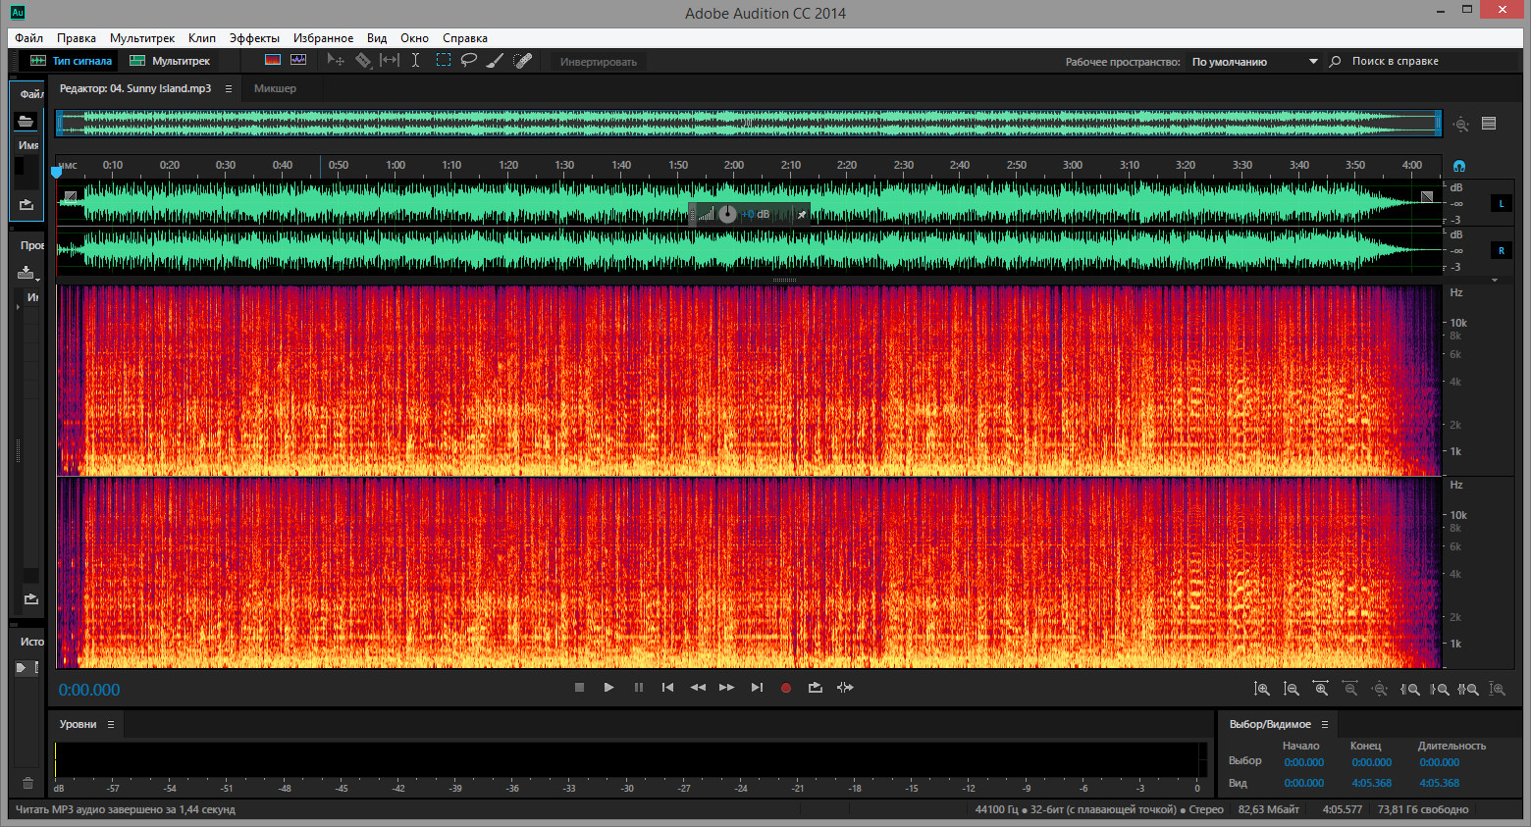Toggle the left channel L button

pyautogui.click(x=1502, y=203)
